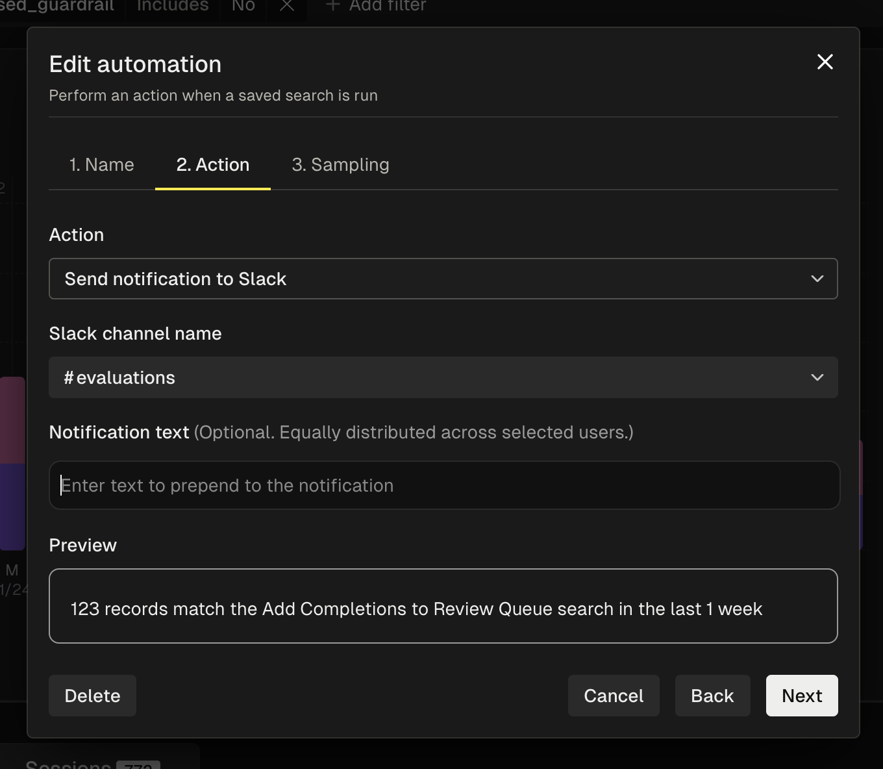This screenshot has width=883, height=769.
Task: Focus the notification text input field
Action: tap(443, 485)
